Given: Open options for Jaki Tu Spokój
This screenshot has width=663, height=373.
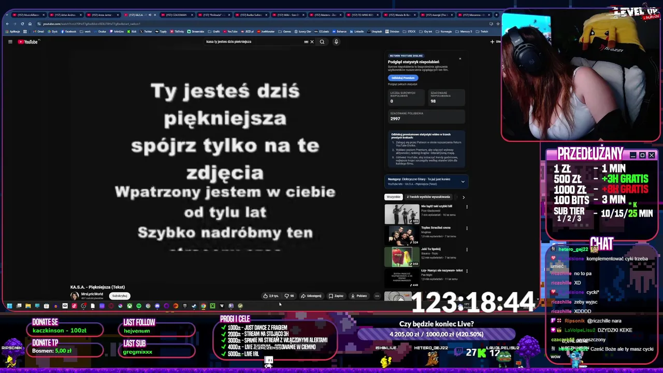Looking at the screenshot, I should click(x=467, y=249).
